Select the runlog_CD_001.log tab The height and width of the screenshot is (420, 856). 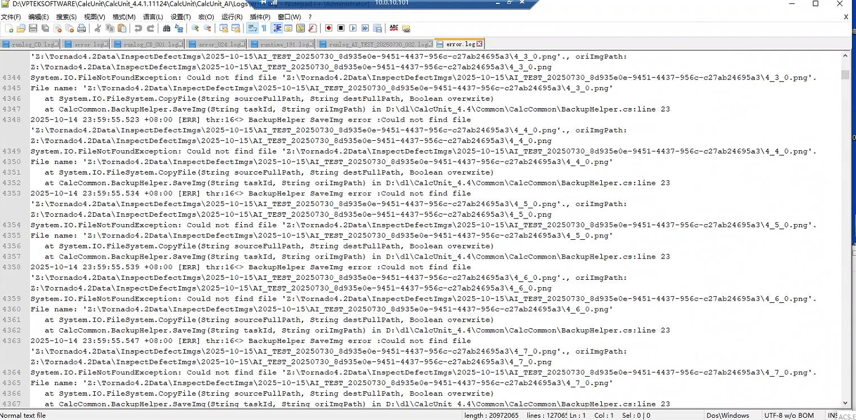(x=150, y=44)
